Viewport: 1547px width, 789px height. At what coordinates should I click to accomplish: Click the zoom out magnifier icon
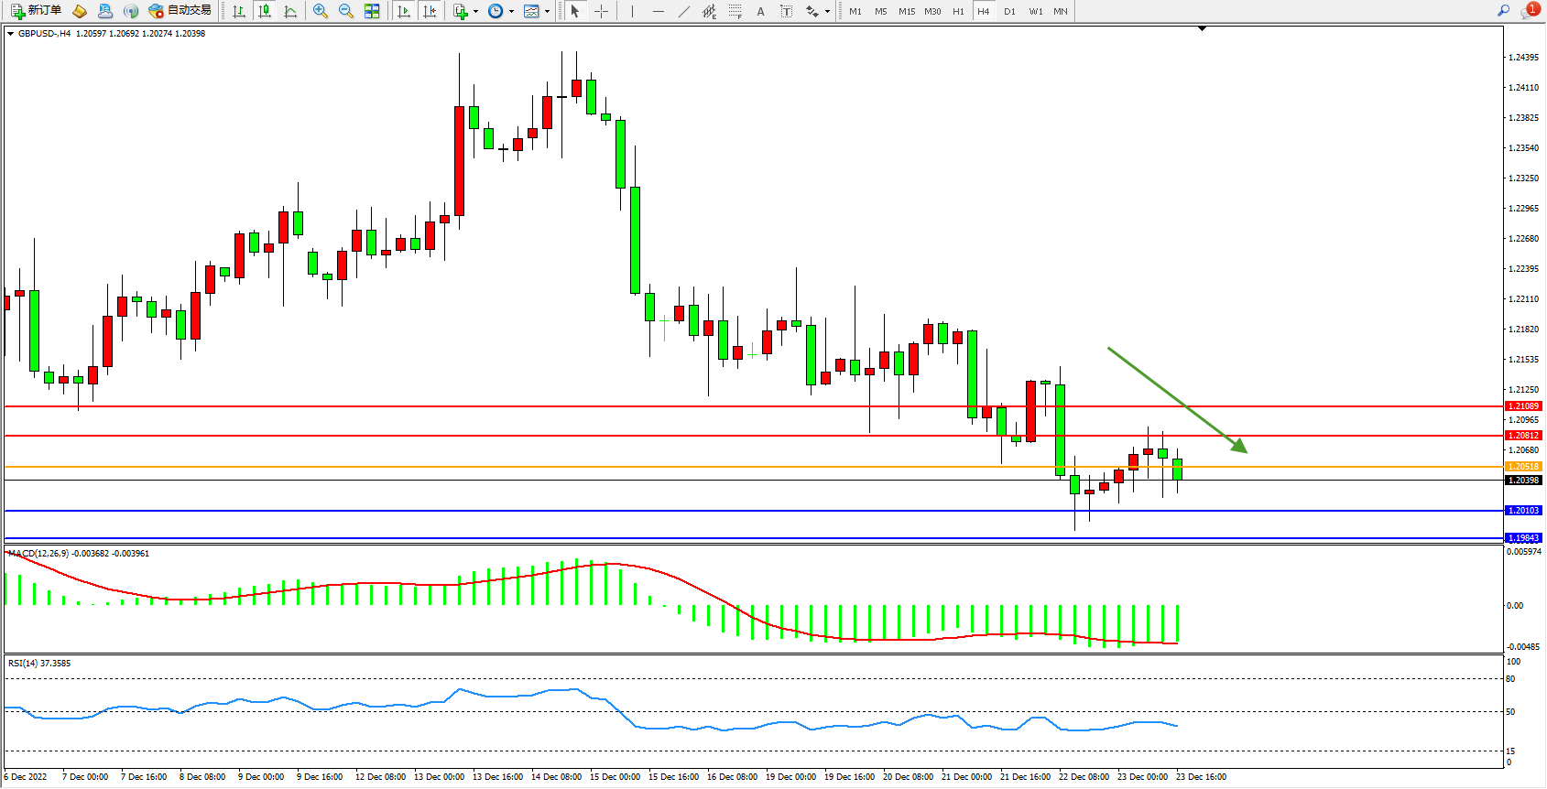(x=345, y=11)
